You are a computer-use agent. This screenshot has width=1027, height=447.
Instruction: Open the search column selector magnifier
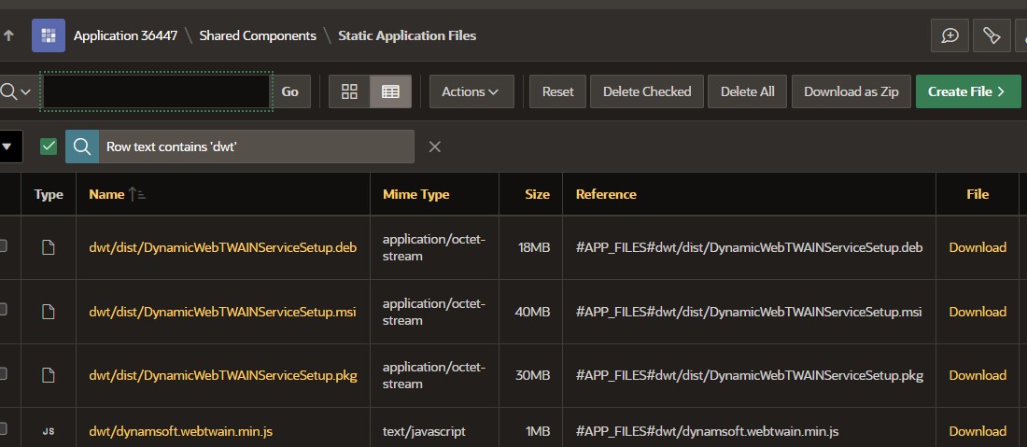coord(16,91)
